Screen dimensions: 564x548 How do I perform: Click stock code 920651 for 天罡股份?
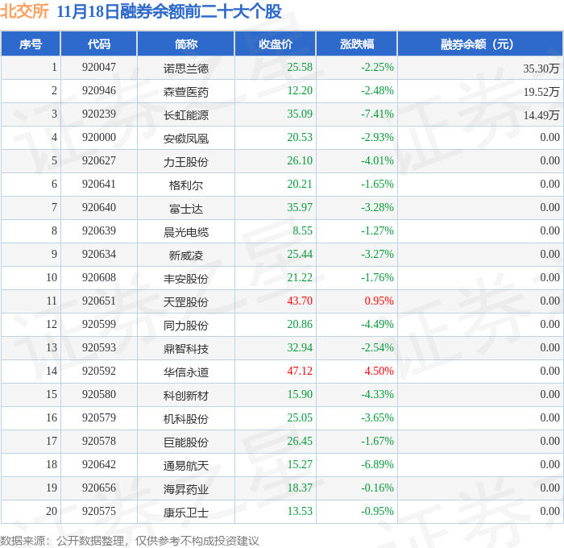point(99,301)
